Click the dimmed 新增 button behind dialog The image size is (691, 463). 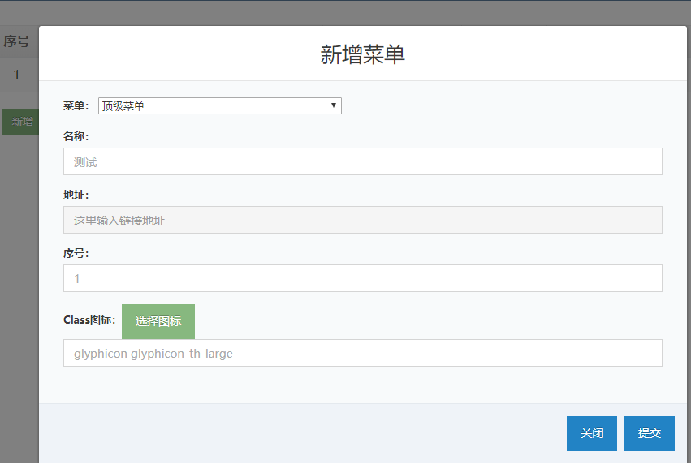tap(21, 122)
